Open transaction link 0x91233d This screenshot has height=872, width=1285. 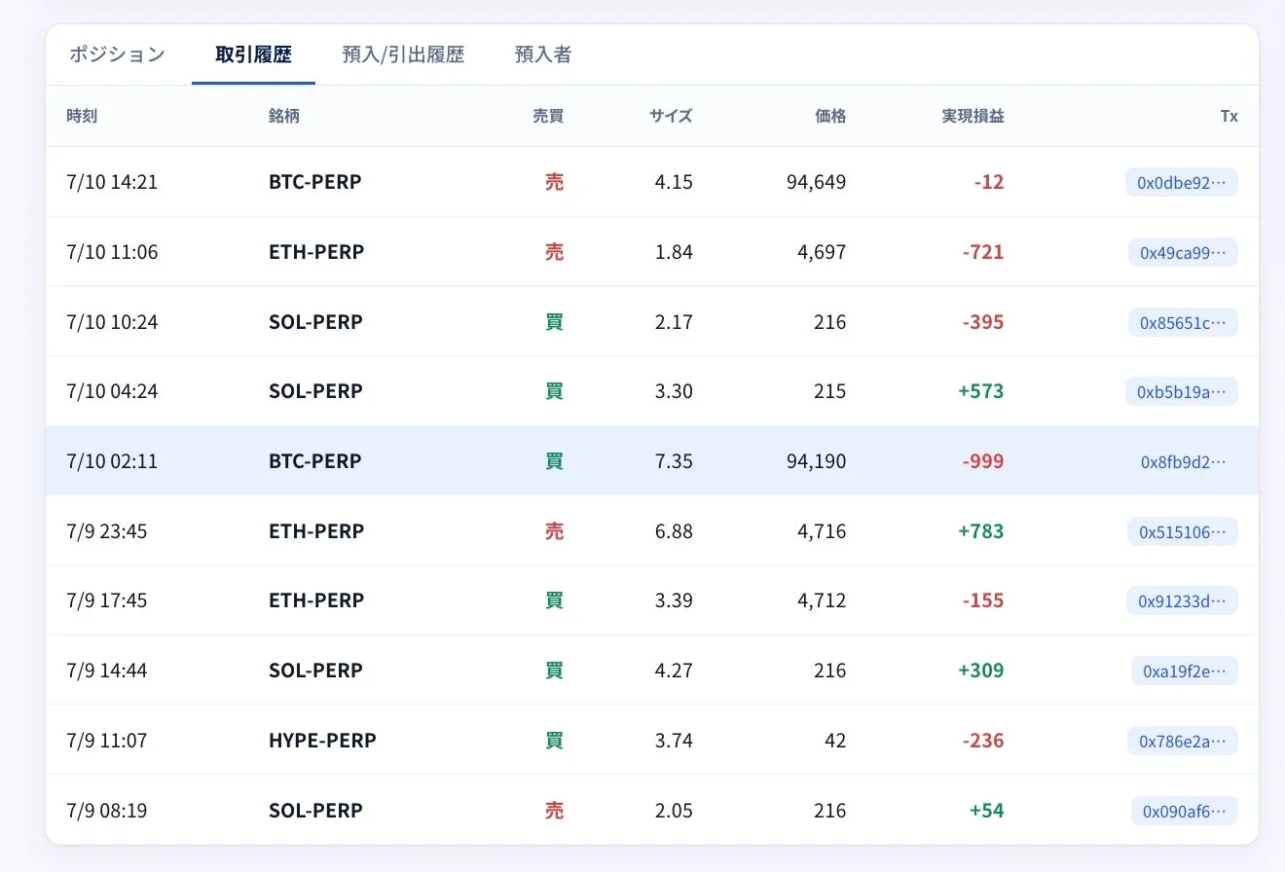pyautogui.click(x=1182, y=600)
